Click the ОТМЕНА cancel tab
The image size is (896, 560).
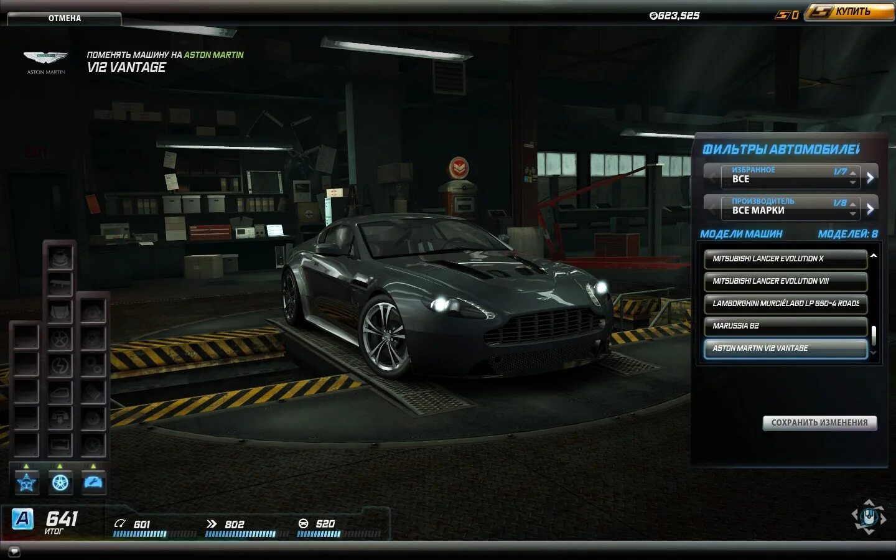click(x=65, y=18)
